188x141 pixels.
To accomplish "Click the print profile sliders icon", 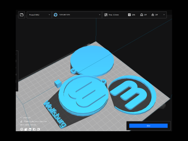I will (106, 15).
